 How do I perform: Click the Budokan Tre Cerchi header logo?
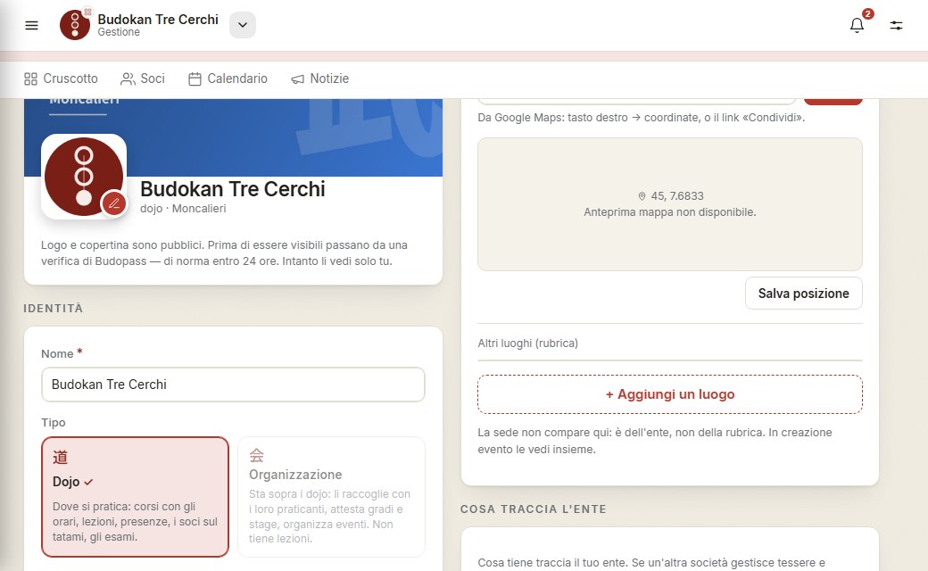pos(75,25)
